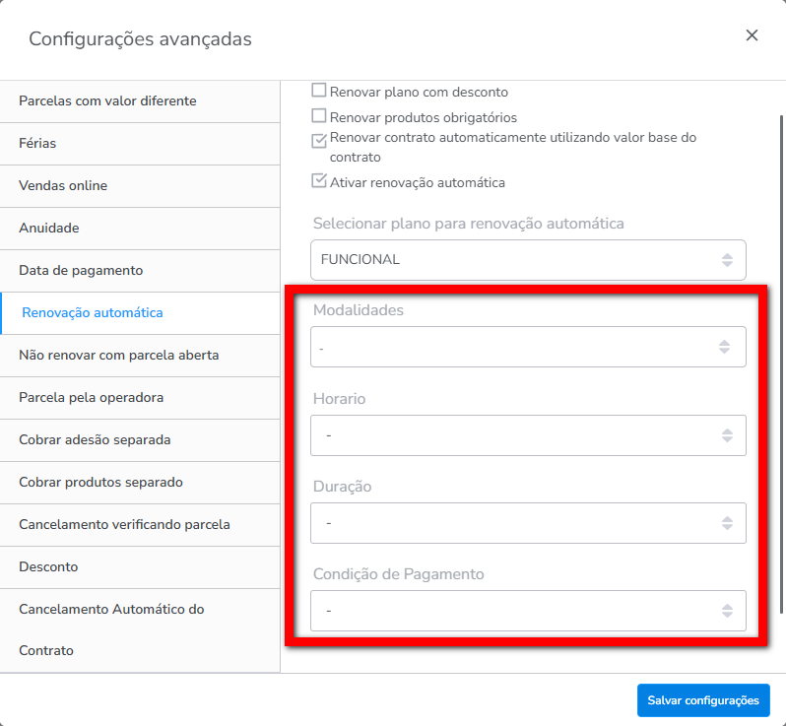Expand the Modalidades dropdown

(x=527, y=347)
